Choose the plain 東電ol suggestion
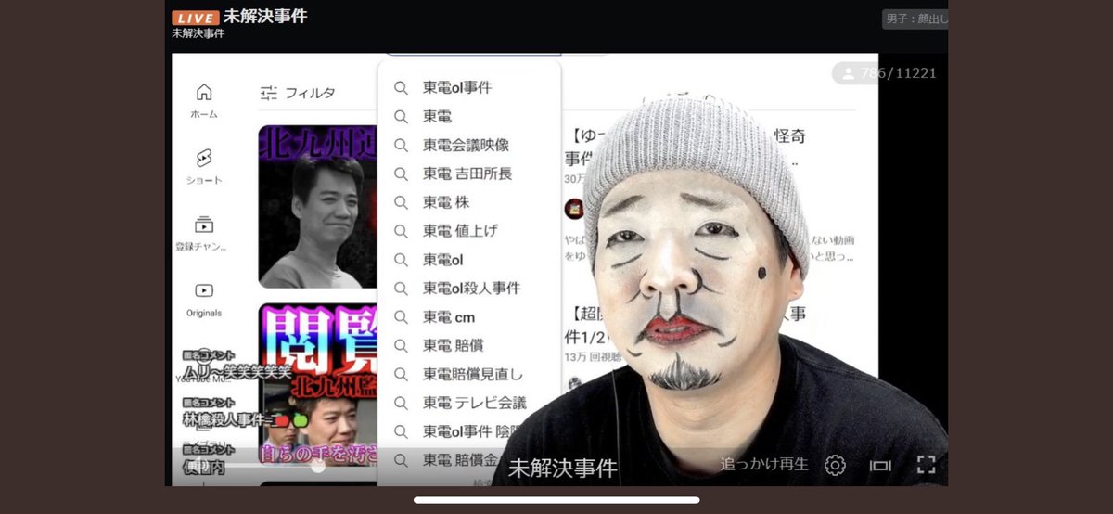The image size is (1113, 514). 442,260
